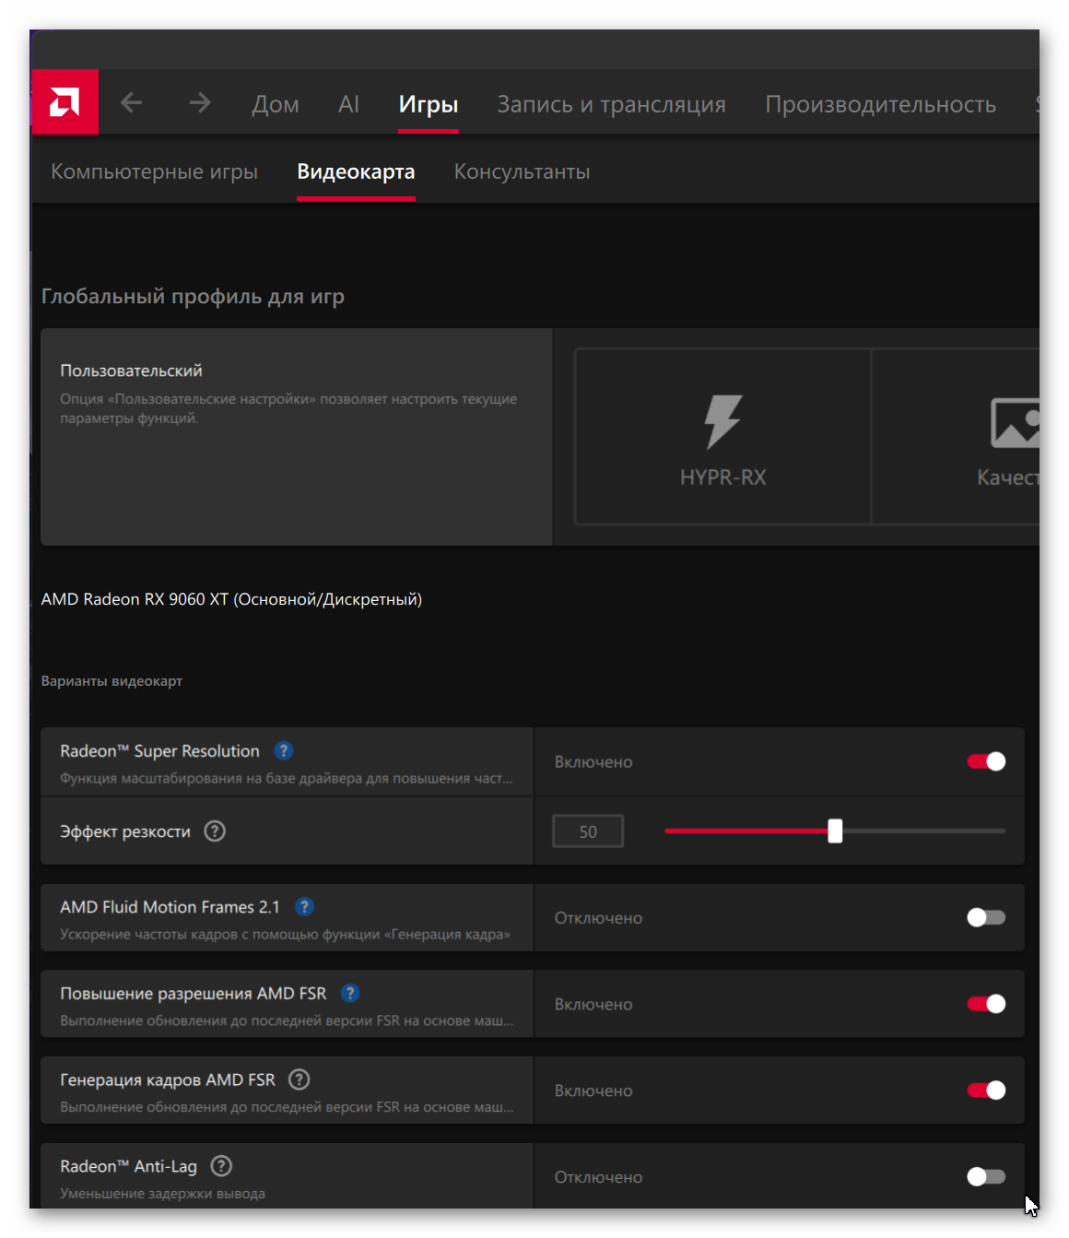
Task: Open Компьютерные игры sub-tab
Action: [154, 171]
